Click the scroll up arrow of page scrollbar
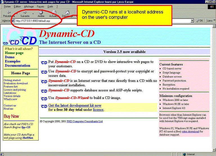 (214, 26)
